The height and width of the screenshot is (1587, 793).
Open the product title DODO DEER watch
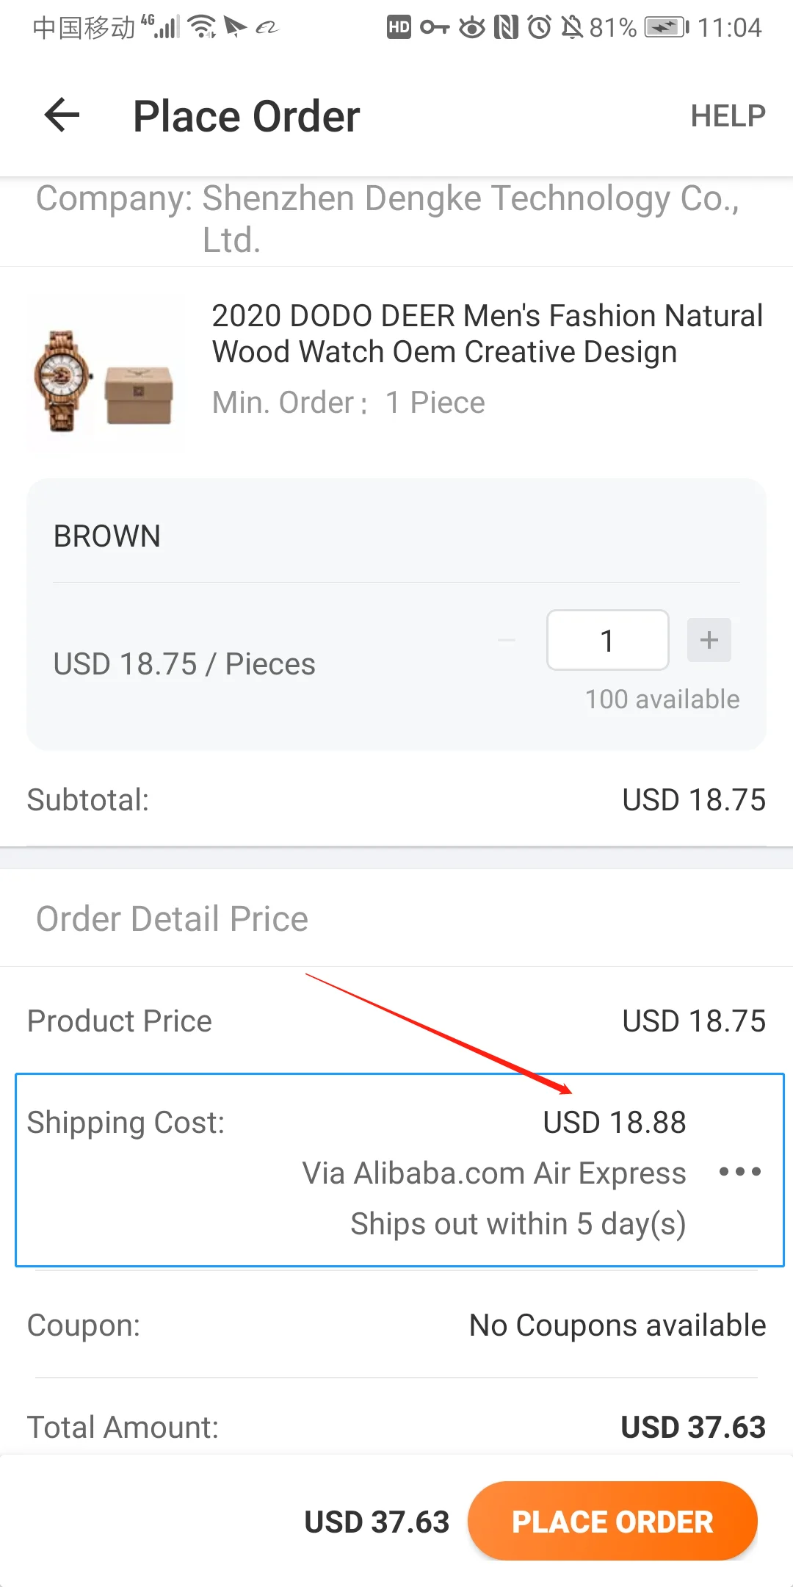point(487,334)
